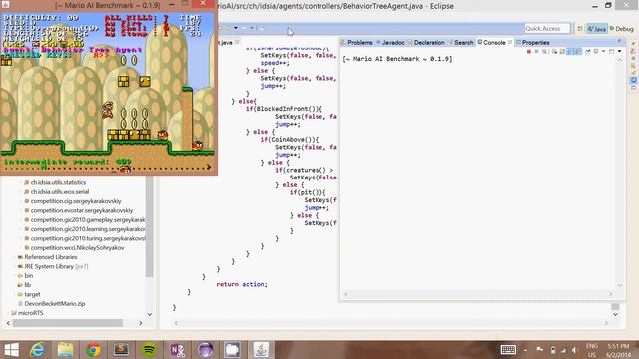Viewport: 639px width, 359px height.
Task: Click the 'return action;' line in the editor
Action: (242, 284)
